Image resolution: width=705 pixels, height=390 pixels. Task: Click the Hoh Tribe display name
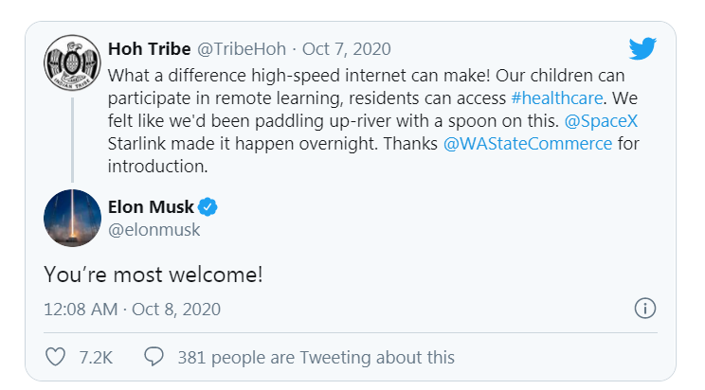[x=150, y=48]
